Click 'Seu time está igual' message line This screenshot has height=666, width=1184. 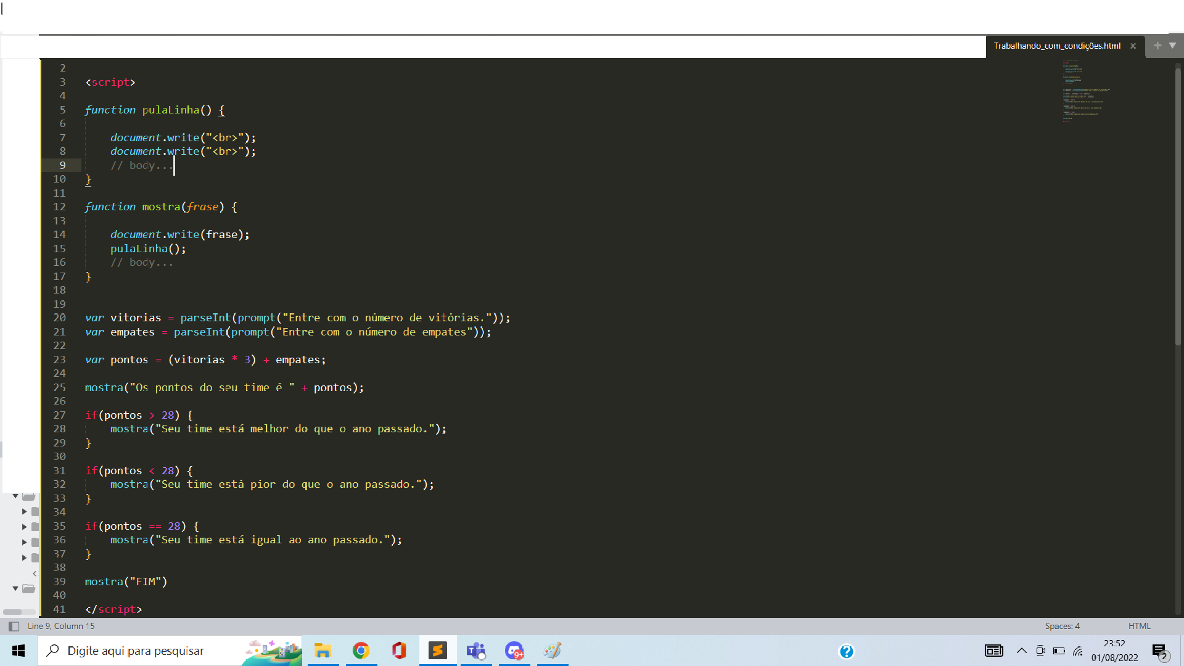click(x=256, y=540)
